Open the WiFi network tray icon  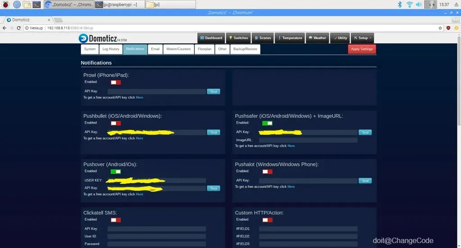pos(409,4)
